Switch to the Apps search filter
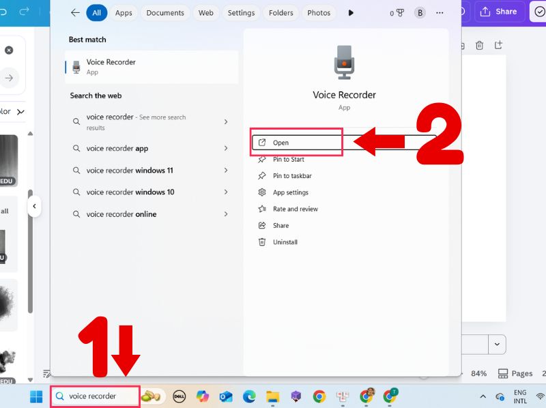The height and width of the screenshot is (408, 546). [x=124, y=13]
